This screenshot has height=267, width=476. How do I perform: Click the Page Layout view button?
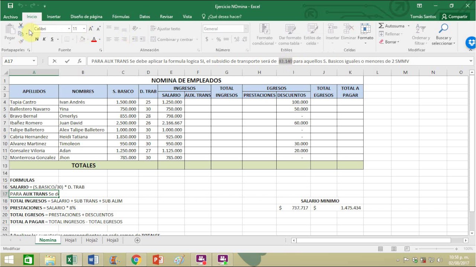394,249
